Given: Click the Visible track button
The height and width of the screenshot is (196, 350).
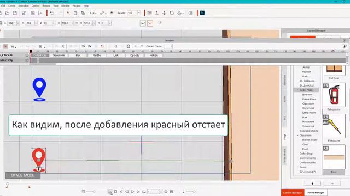Looking at the screenshot, I should pos(97,55).
